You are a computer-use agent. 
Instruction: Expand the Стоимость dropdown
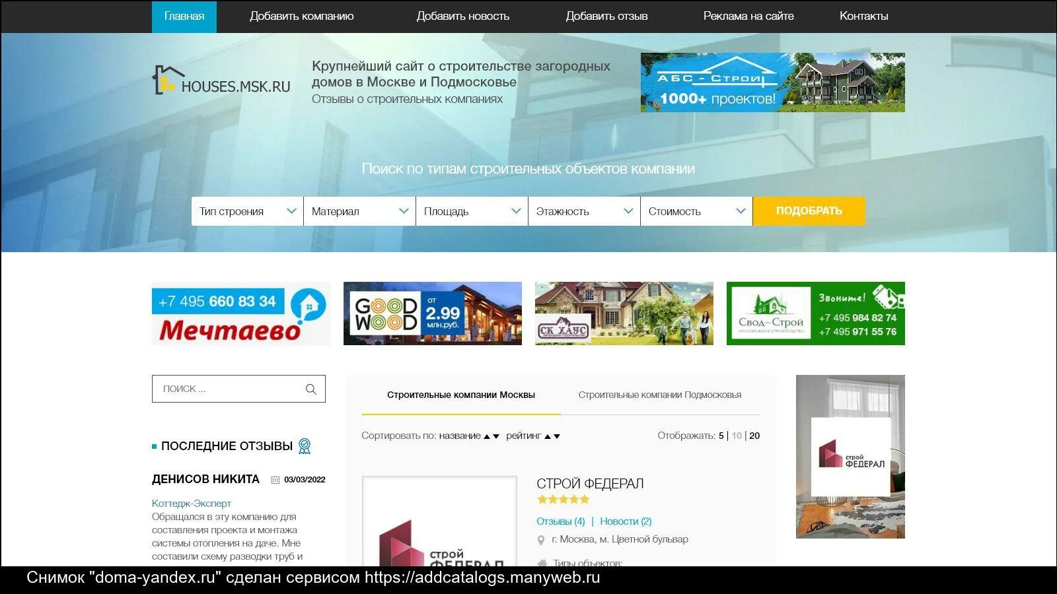pyautogui.click(x=697, y=211)
